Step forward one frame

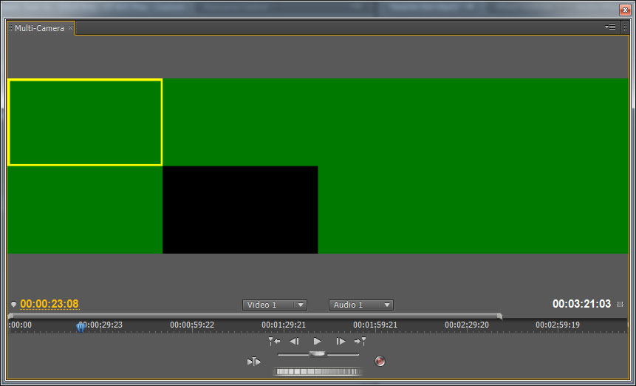click(341, 342)
